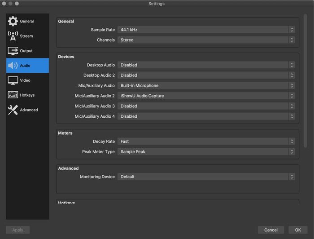Viewport: 314px width, 239px height.
Task: Click the Apply button
Action: pyautogui.click(x=18, y=230)
